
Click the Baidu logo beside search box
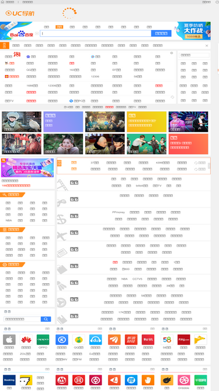click(21, 34)
